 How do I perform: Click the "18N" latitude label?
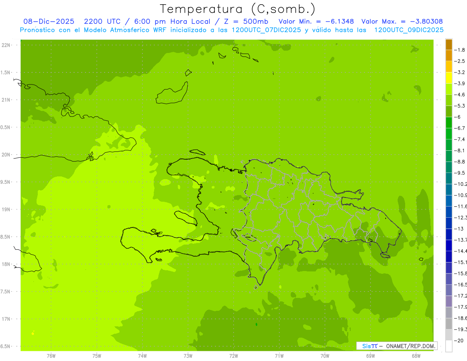[6, 264]
